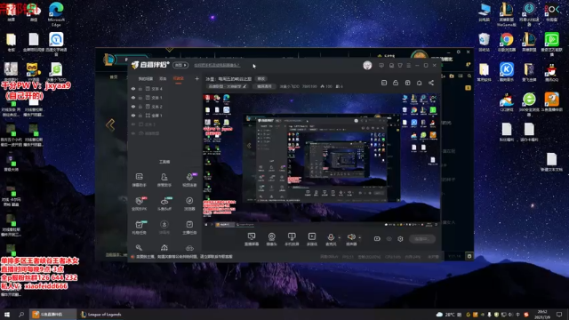The image size is (569, 320).
Task: Open Microsoft Edge desktop shortcut
Action: 56,14
